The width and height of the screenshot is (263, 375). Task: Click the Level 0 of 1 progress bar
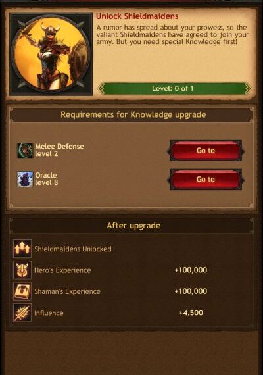[x=174, y=89]
